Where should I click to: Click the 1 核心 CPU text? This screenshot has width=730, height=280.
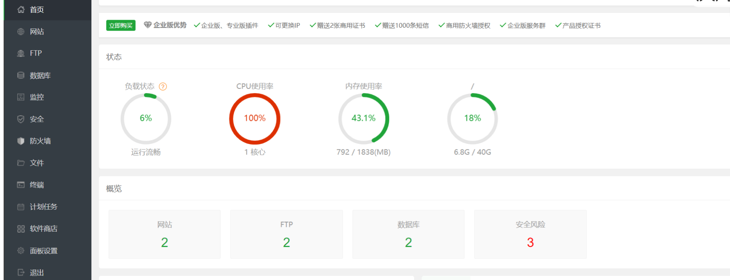coord(255,152)
